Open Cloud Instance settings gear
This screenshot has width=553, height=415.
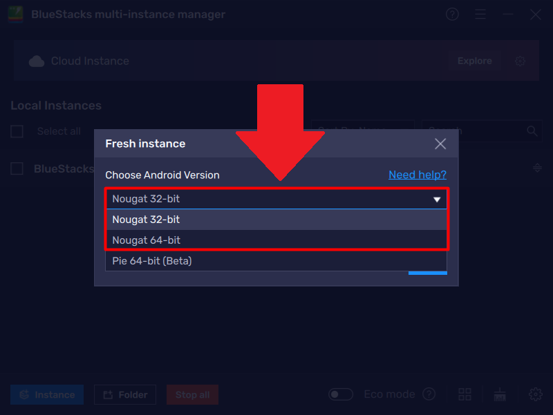pos(520,61)
